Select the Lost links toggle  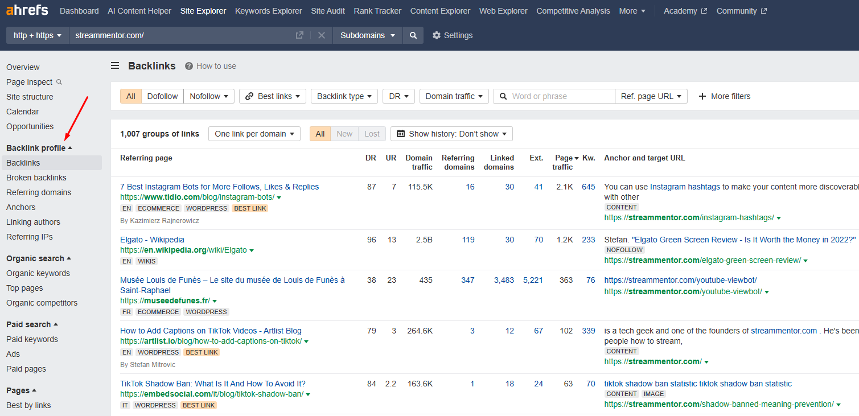pos(372,134)
